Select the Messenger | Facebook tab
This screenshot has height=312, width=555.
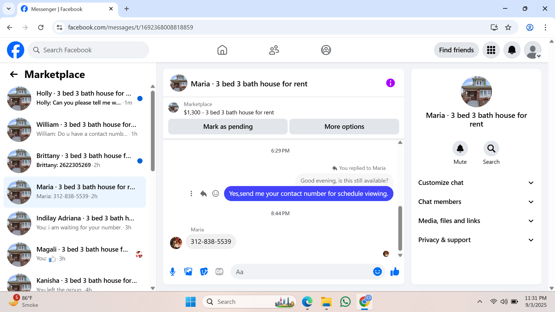(67, 9)
